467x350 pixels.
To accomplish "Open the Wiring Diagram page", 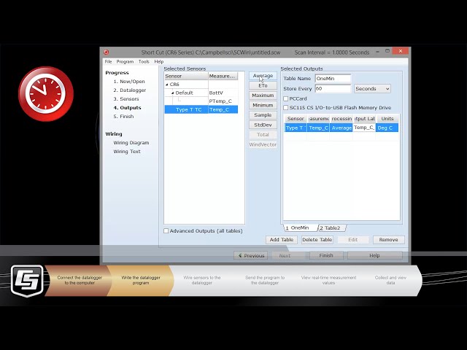I will pos(131,143).
